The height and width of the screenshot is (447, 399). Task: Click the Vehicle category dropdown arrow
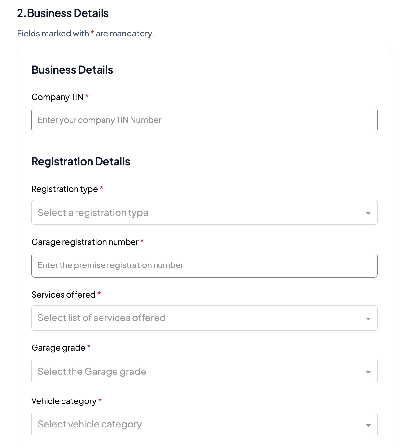[x=368, y=425]
